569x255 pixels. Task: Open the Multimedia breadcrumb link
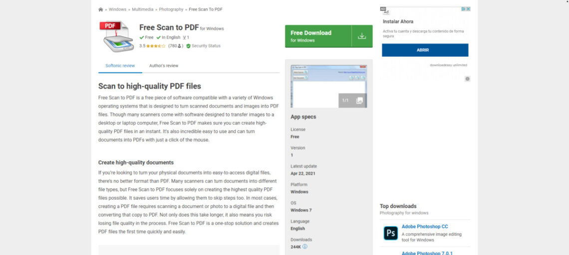143,9
